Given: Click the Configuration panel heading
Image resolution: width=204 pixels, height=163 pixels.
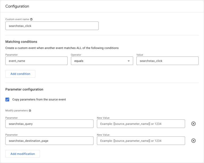Looking at the screenshot, I should coord(17,6).
